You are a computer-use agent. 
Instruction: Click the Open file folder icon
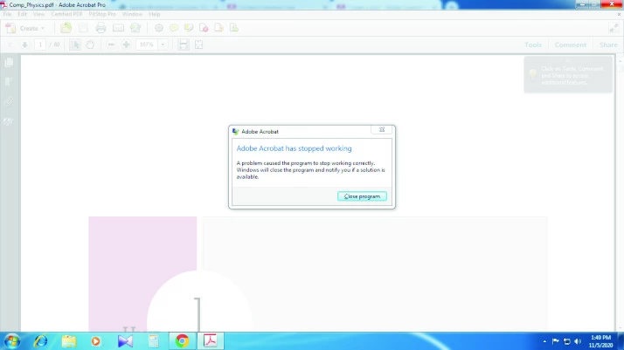(x=66, y=28)
